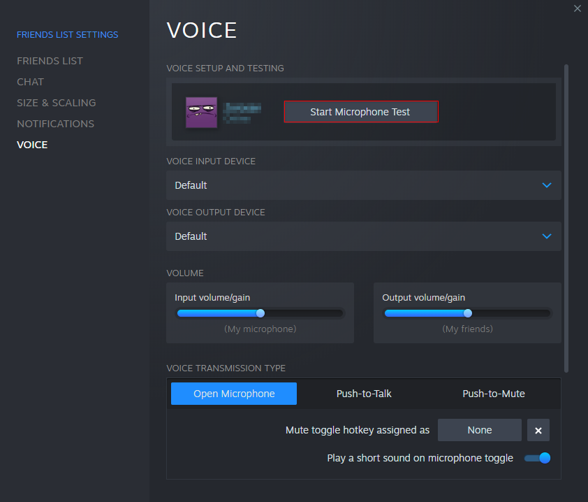The image size is (588, 502).
Task: Expand the Voice Input Device chevron
Action: pyautogui.click(x=547, y=185)
